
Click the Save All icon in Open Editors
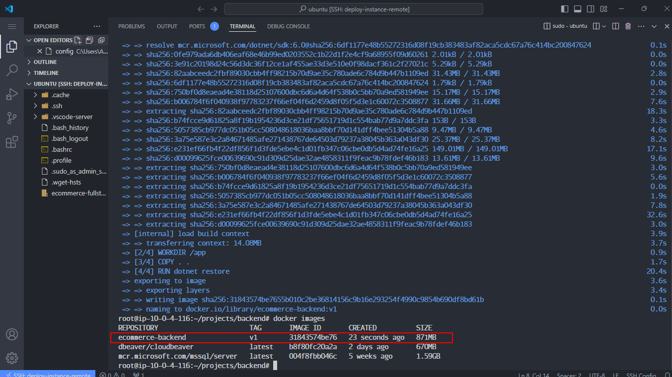point(89,40)
